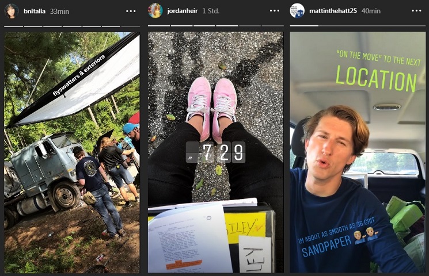Screen dimensions: 429x276
Task: Open more options for bnitalia's story
Action: click(131, 11)
